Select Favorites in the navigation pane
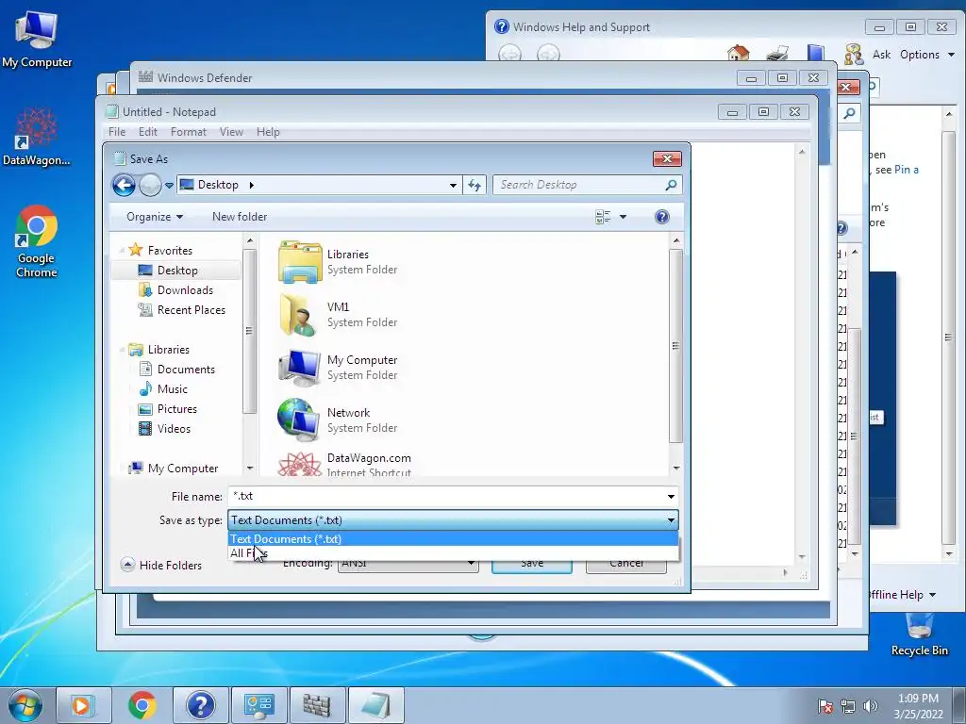 [x=170, y=251]
